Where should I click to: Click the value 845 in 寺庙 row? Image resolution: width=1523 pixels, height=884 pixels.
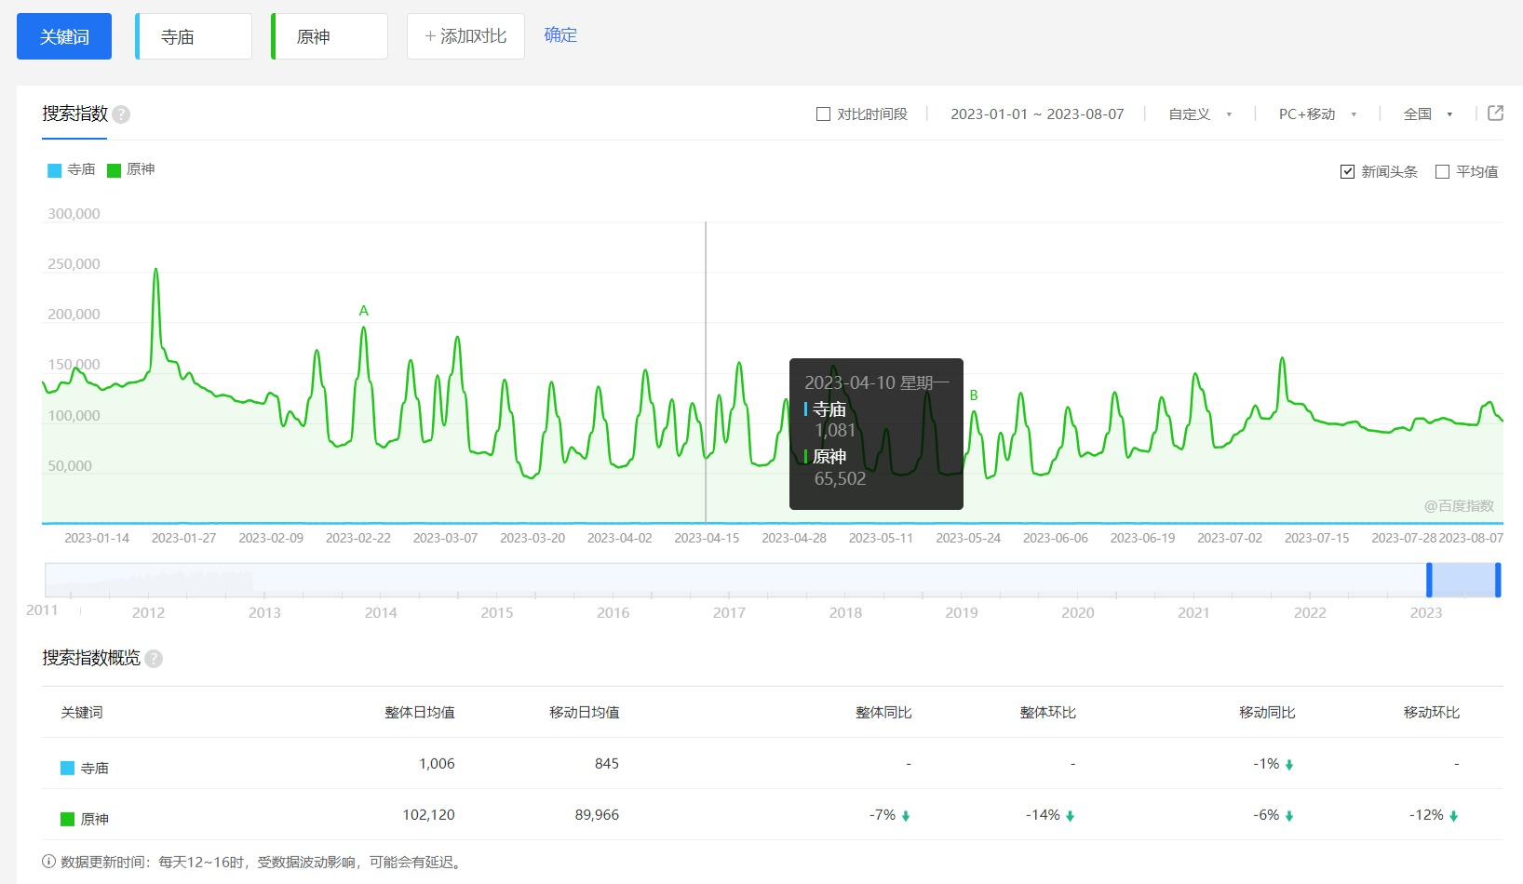click(x=607, y=764)
